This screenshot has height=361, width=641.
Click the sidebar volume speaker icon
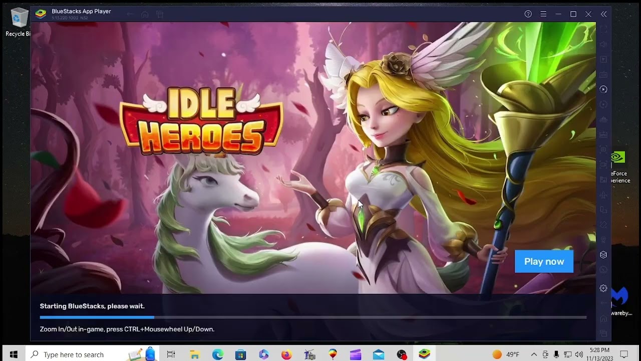coord(603,44)
